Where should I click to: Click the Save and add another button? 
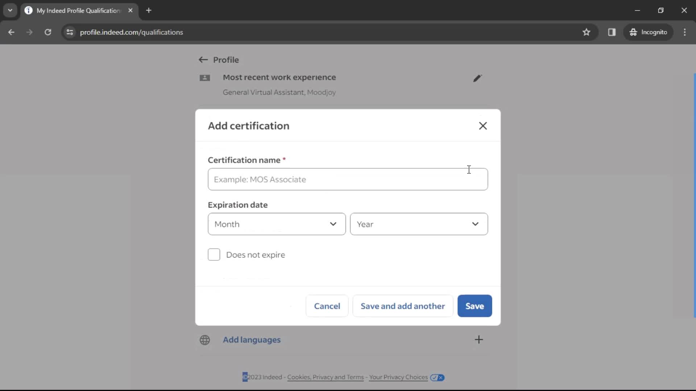coord(402,306)
